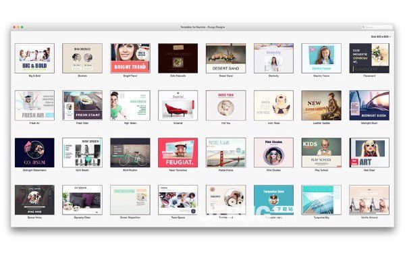
Task: Click the magnifier icon in the search box
Action: (x=363, y=27)
